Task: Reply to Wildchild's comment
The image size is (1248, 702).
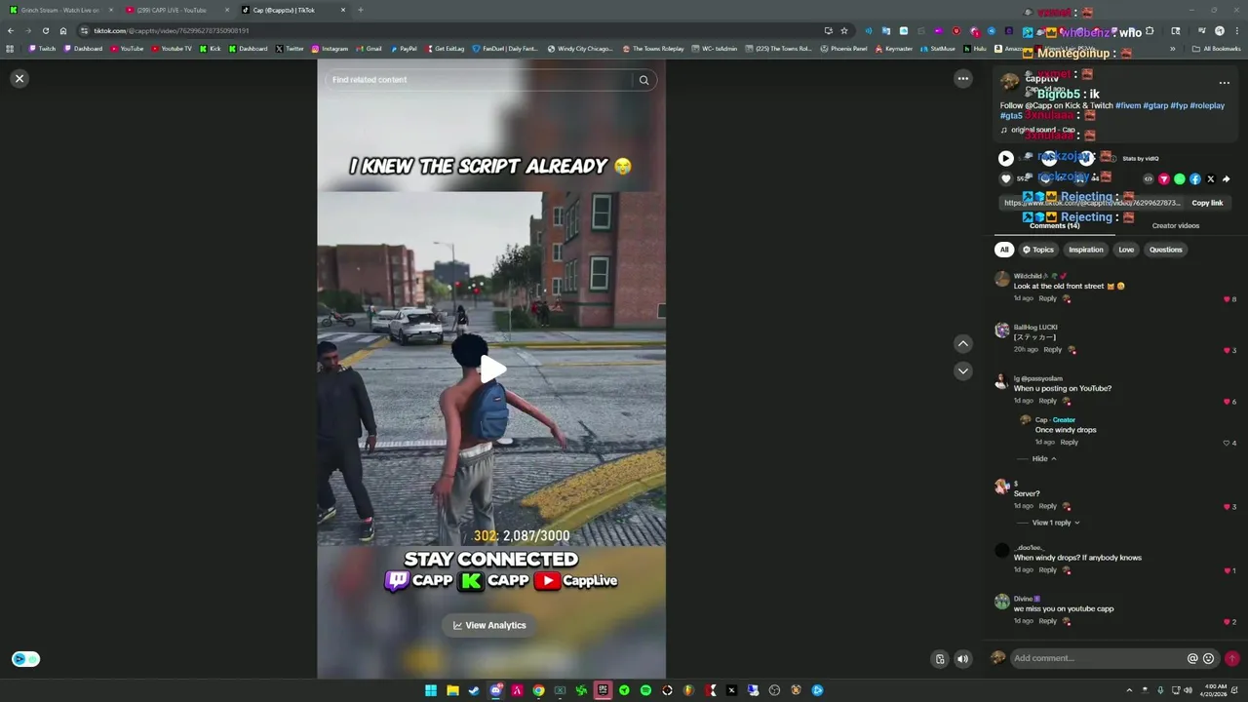Action: click(1047, 298)
